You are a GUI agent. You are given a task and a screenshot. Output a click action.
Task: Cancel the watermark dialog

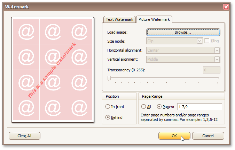click(208, 136)
